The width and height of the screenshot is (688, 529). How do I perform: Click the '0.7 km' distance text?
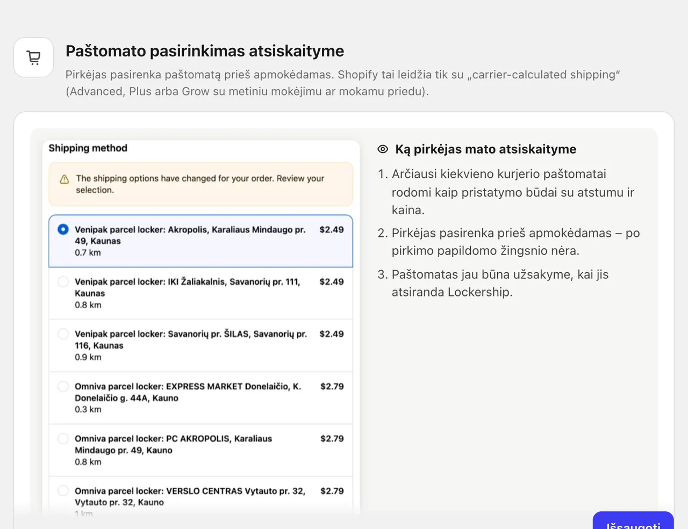88,253
